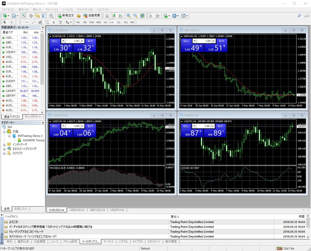
Task: Select the text label 'A' drawing tool
Action: (x=54, y=22)
